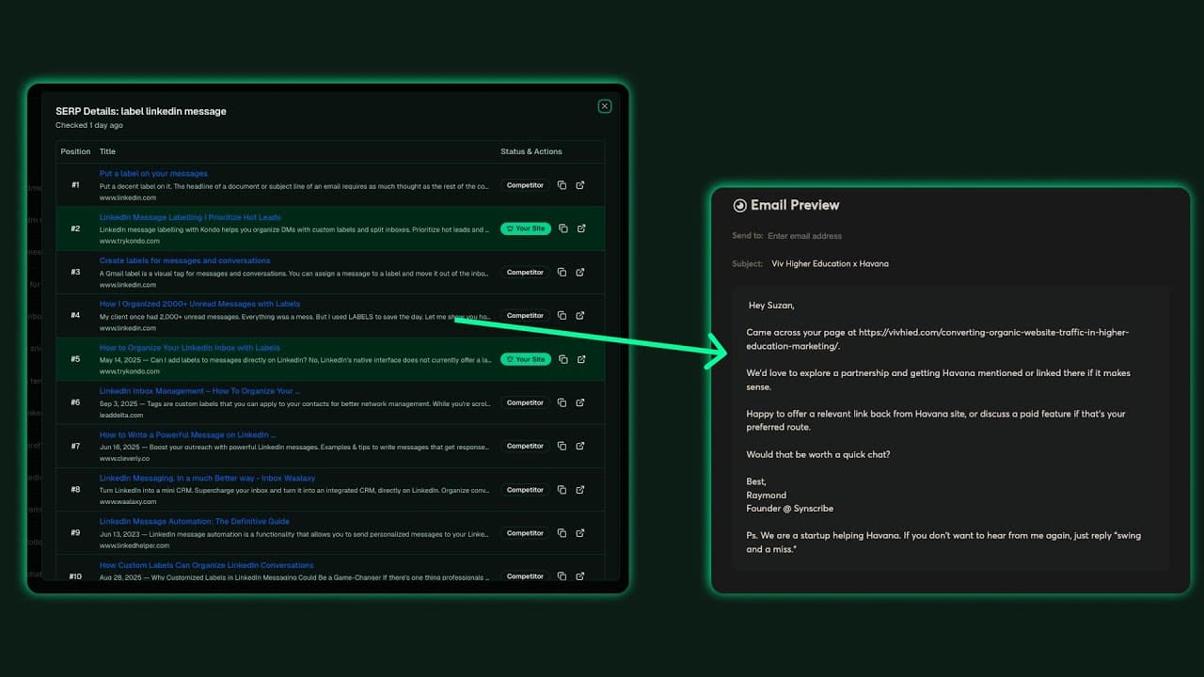Click the Subject field 'Viv Higher Education x Havana'
Image resolution: width=1204 pixels, height=677 pixels.
click(x=830, y=263)
